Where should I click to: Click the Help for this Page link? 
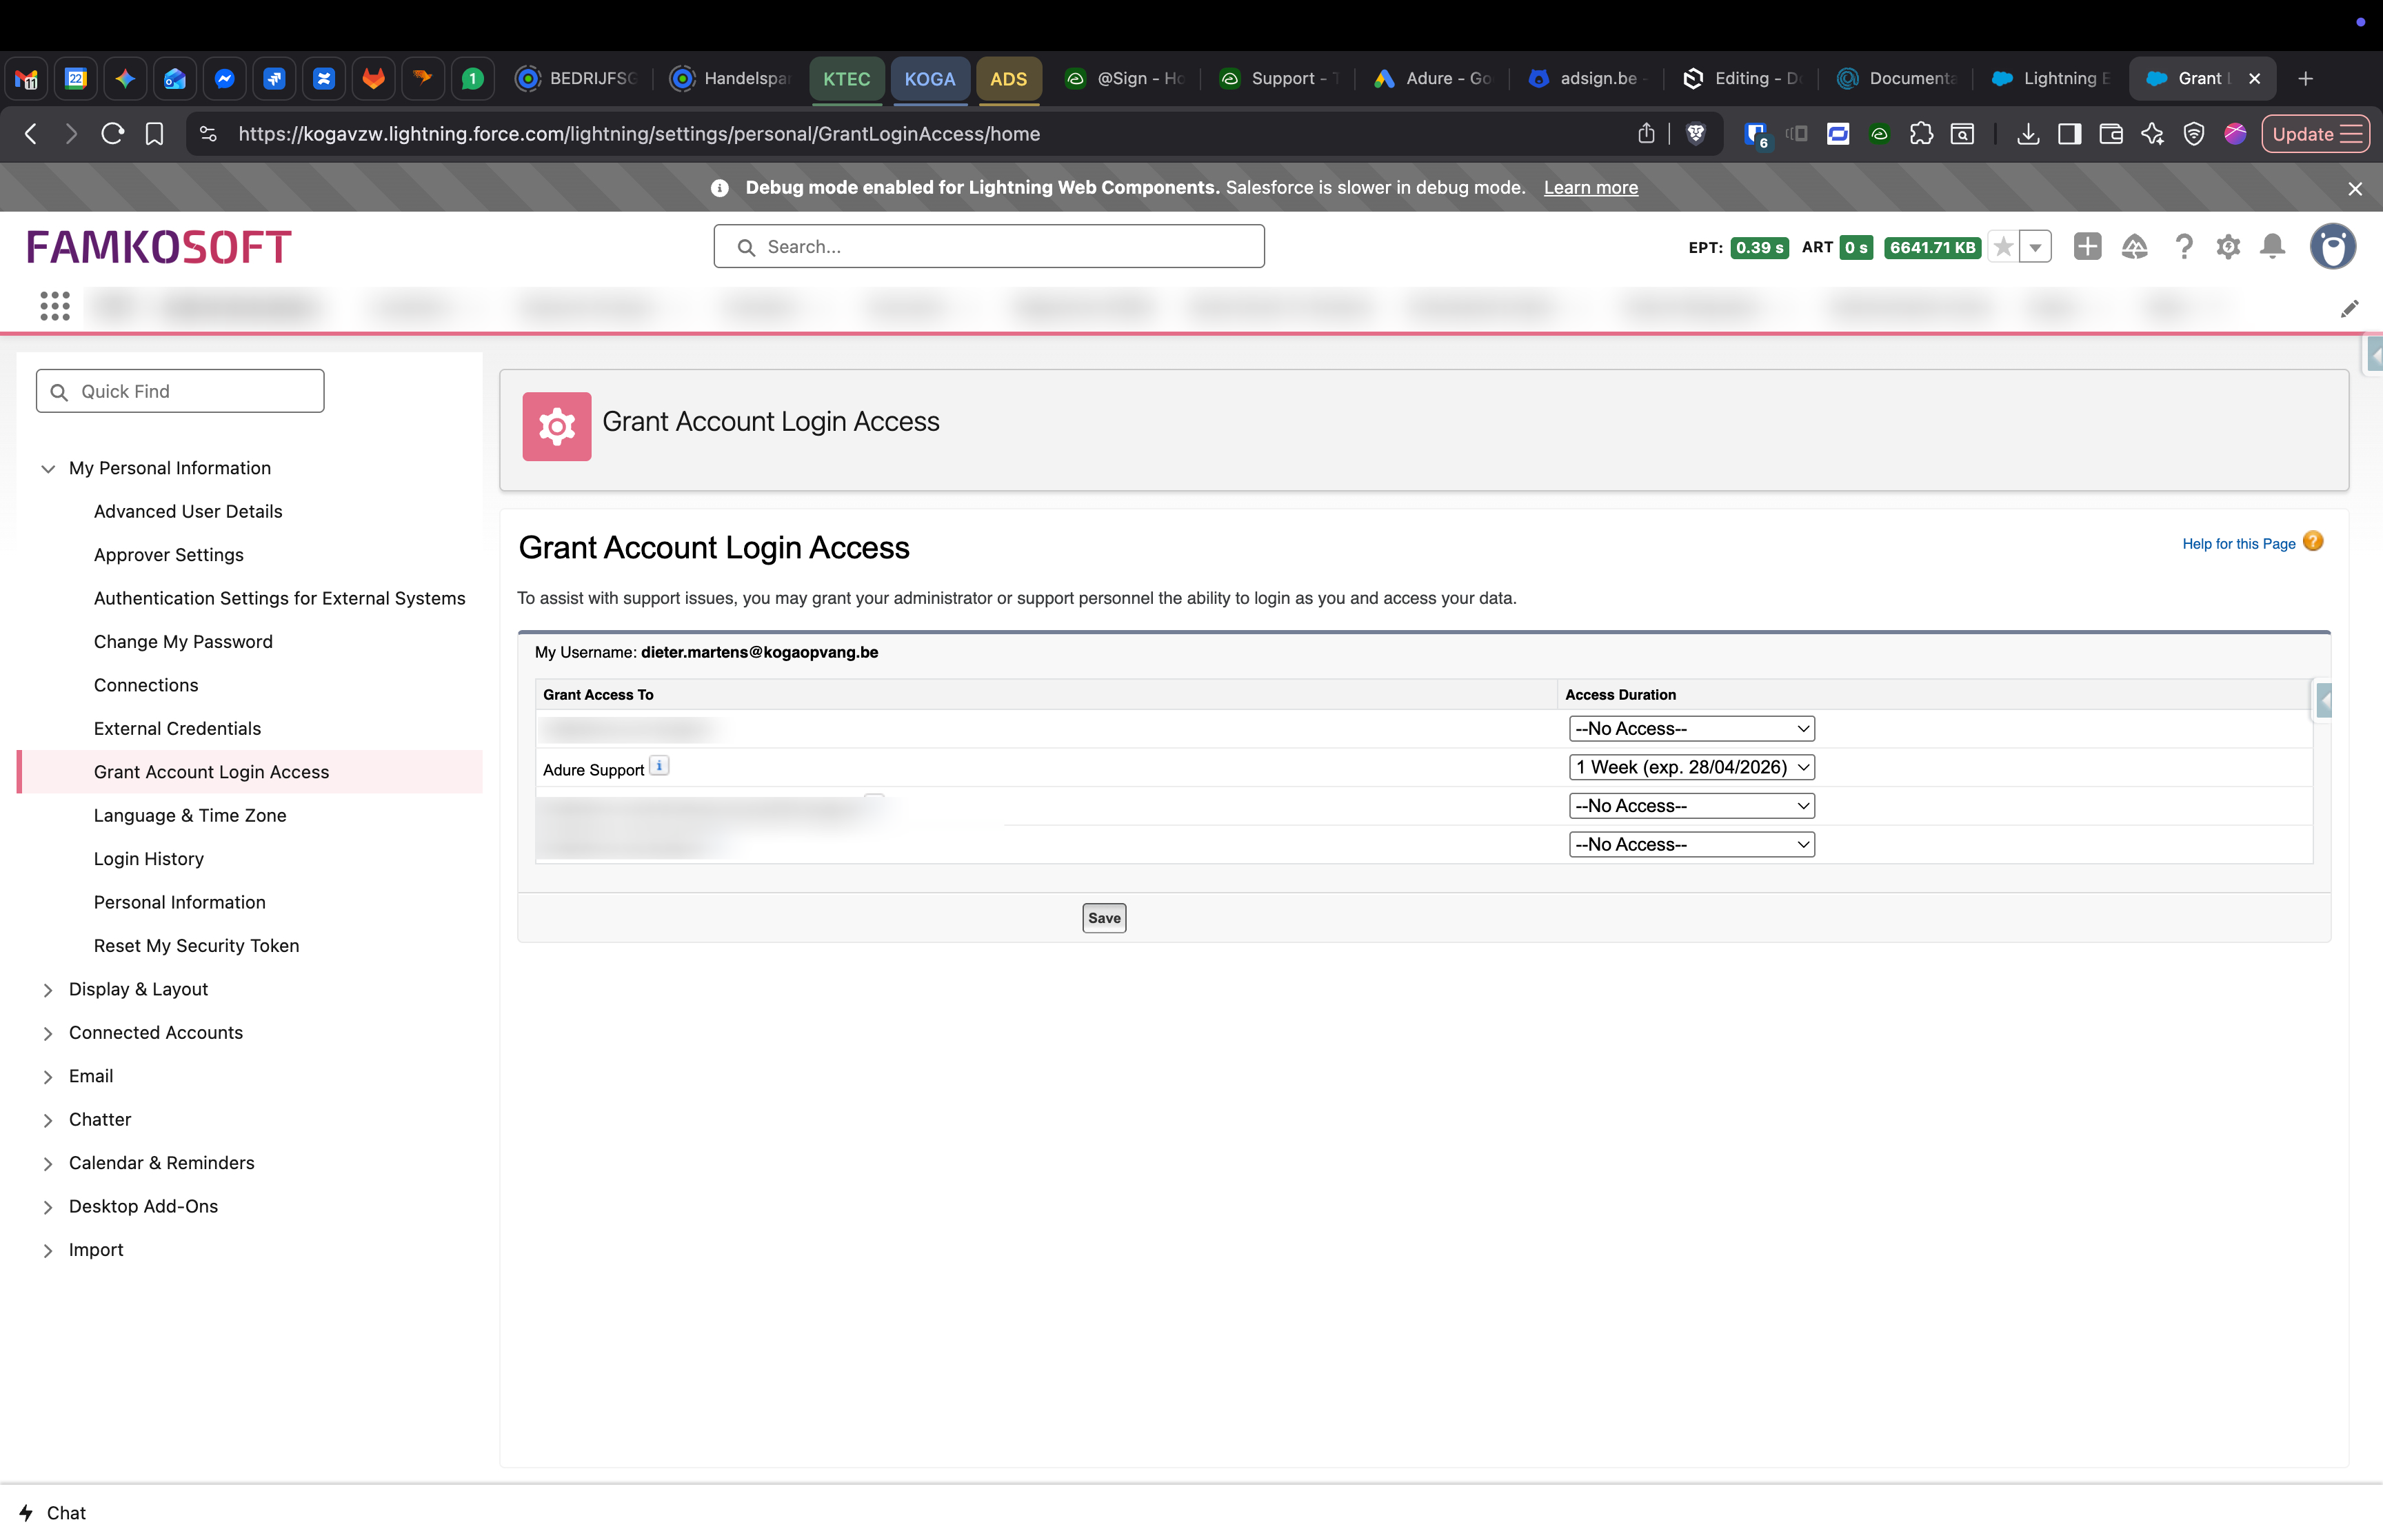tap(2238, 544)
